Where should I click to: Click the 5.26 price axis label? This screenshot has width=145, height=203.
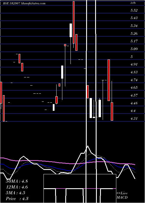pyautogui.click(x=134, y=34)
